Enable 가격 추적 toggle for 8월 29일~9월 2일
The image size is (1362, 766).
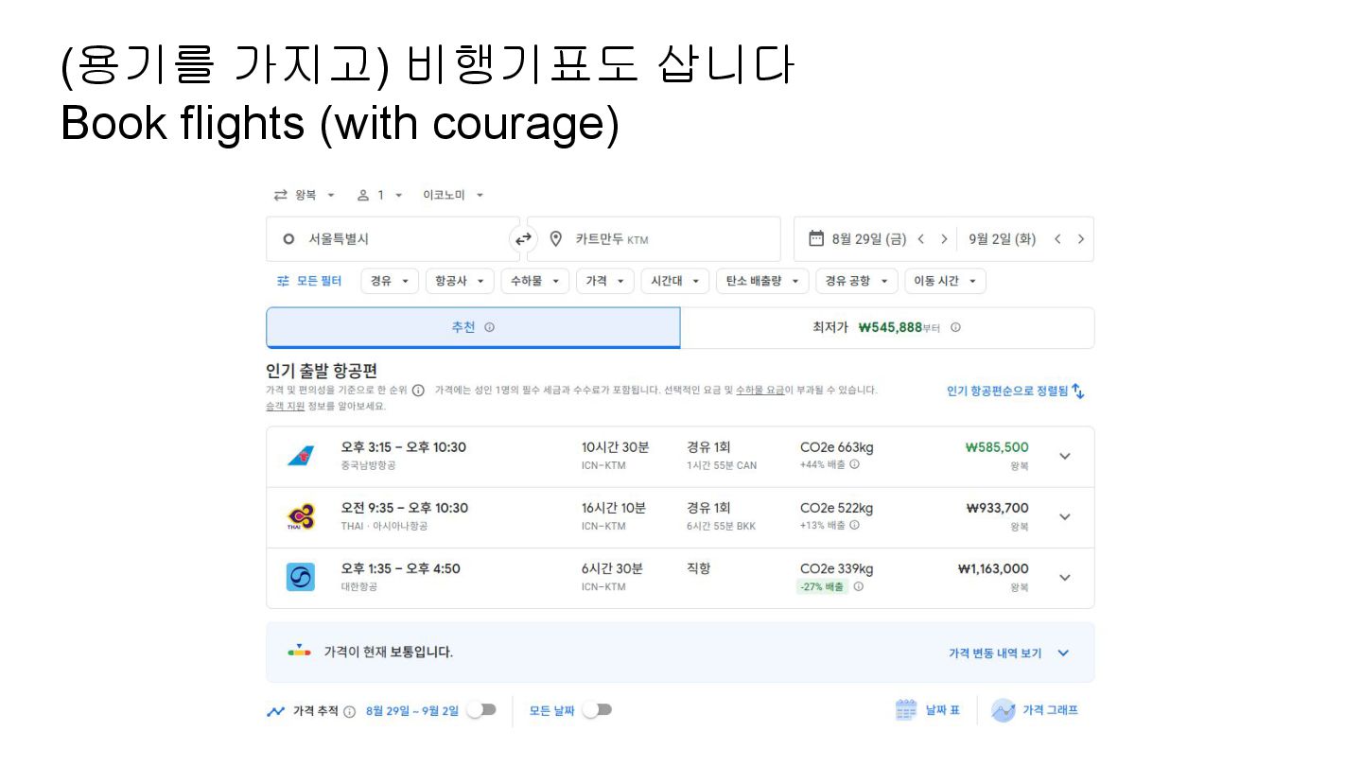[x=481, y=709]
